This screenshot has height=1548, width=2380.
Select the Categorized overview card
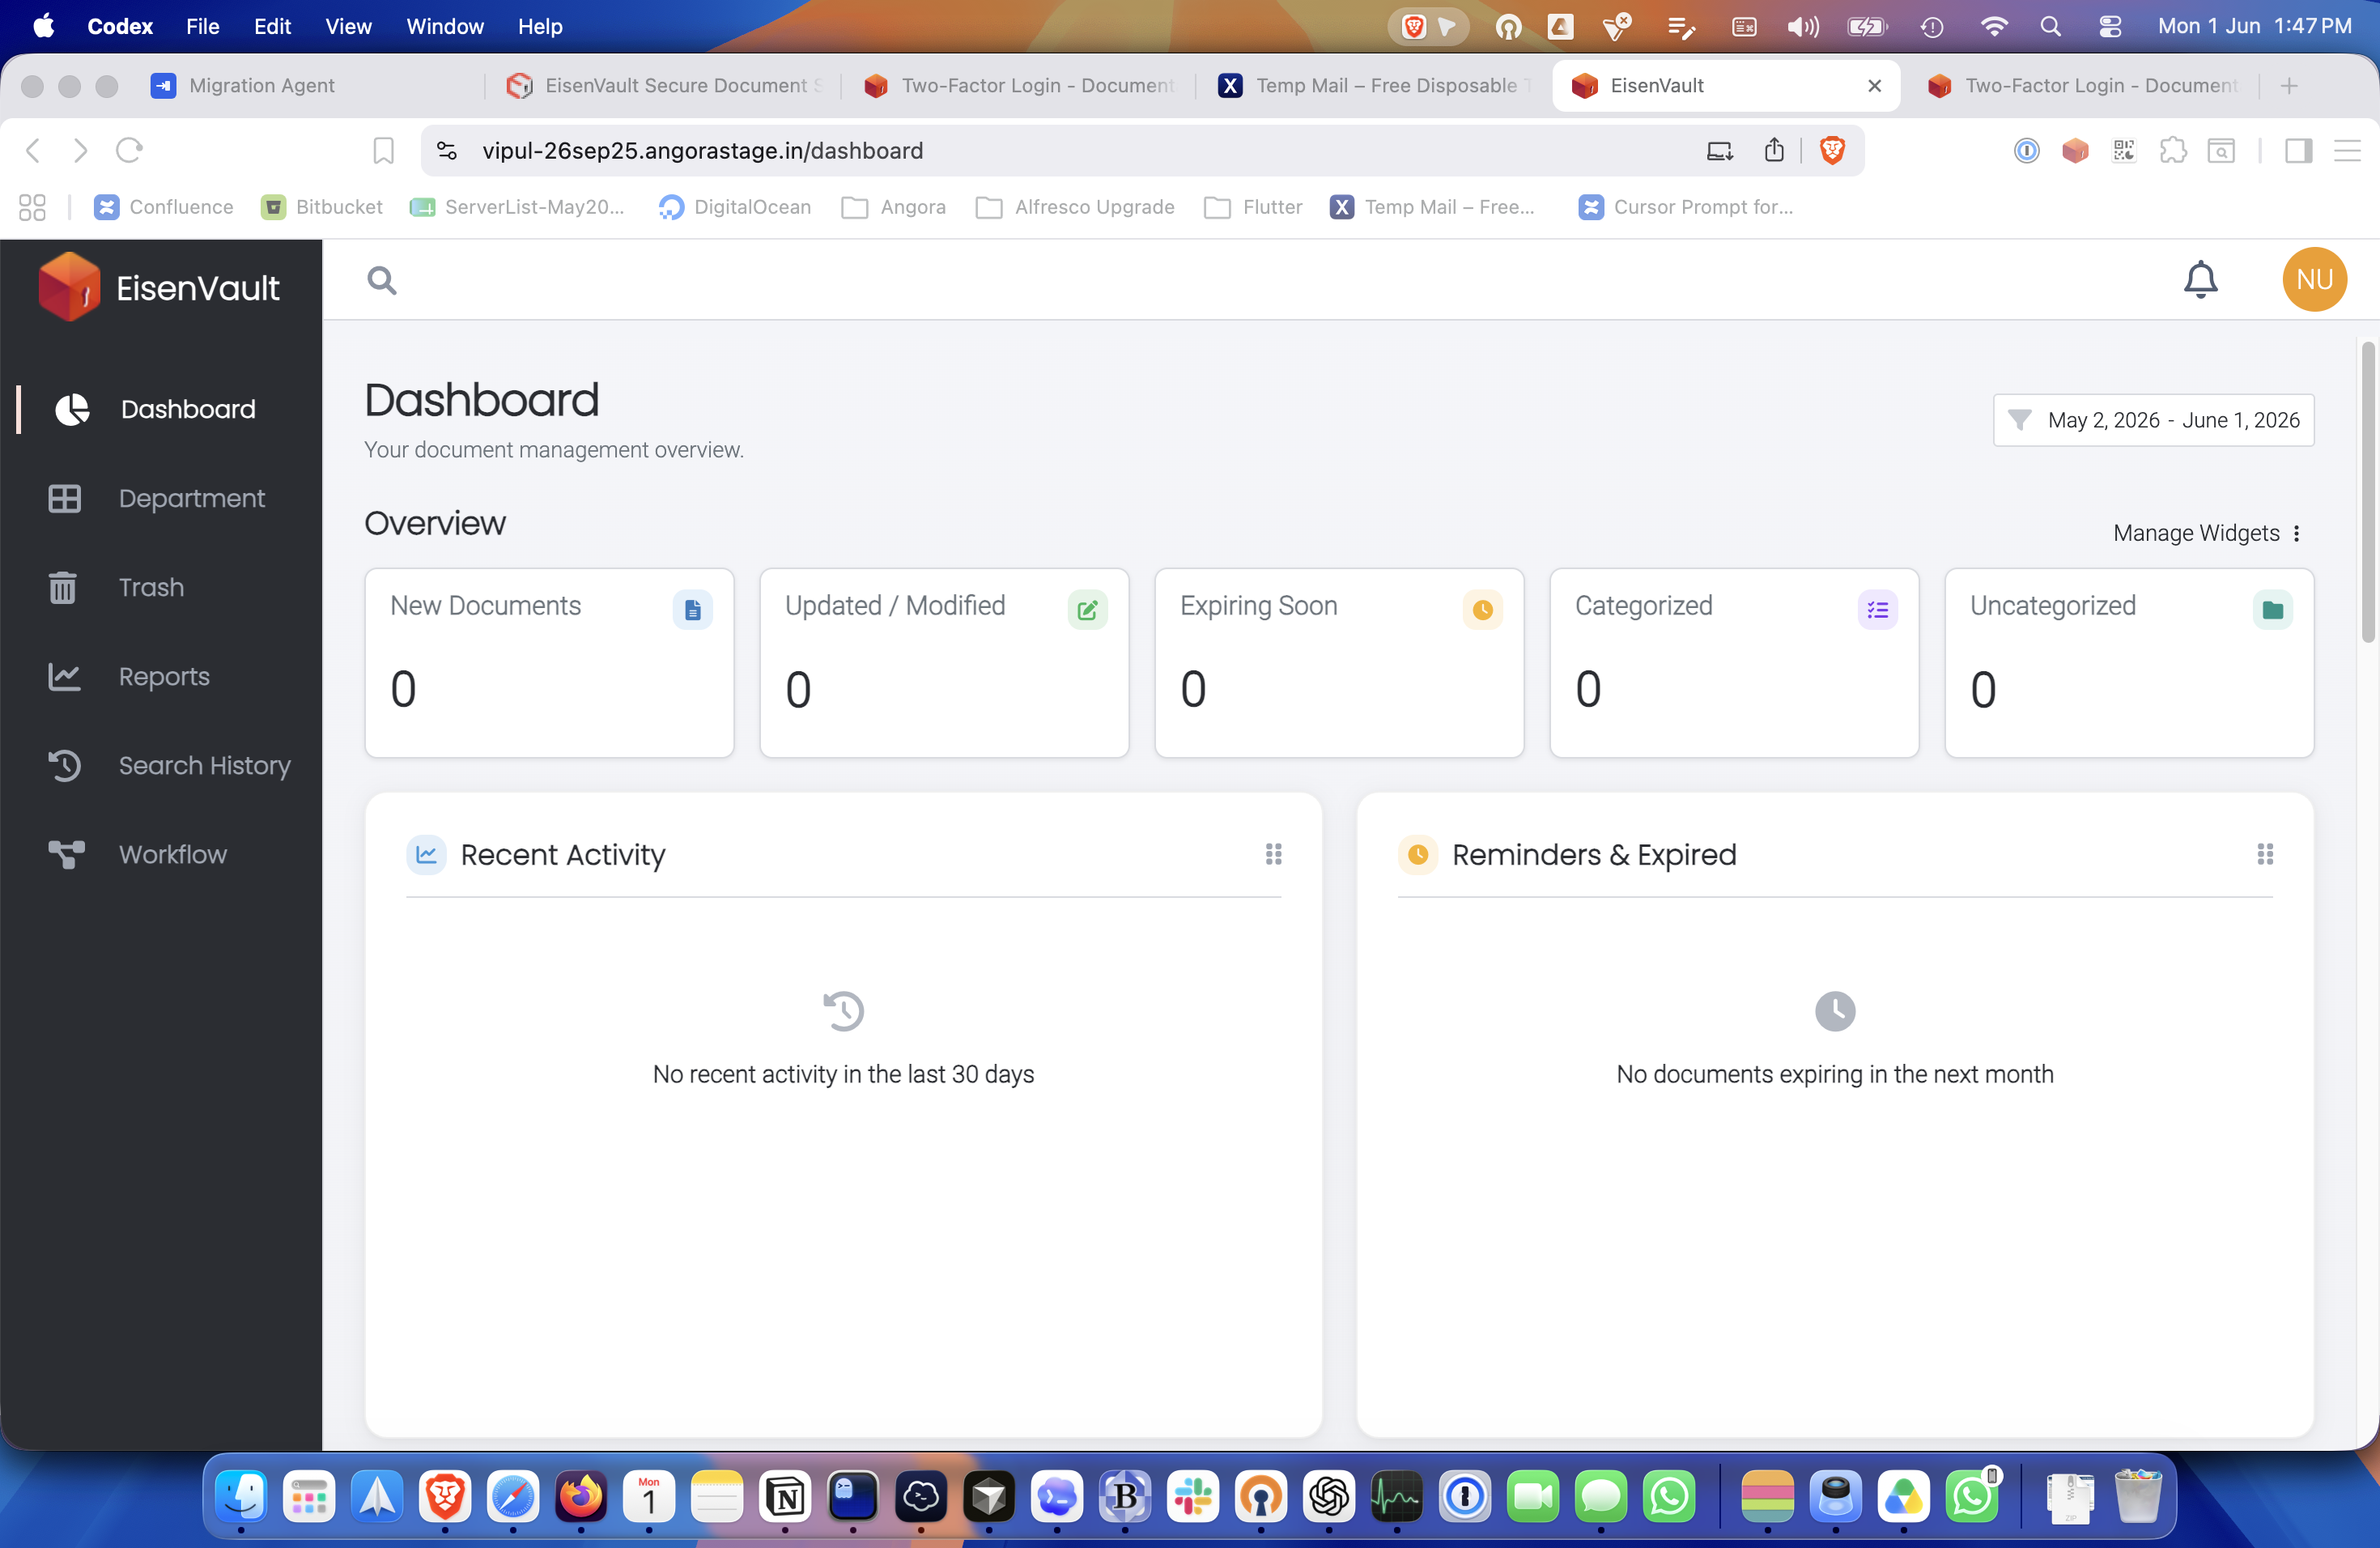click(1734, 663)
